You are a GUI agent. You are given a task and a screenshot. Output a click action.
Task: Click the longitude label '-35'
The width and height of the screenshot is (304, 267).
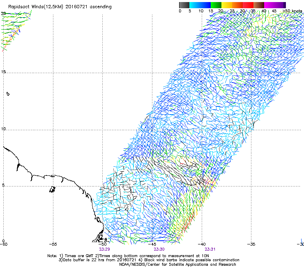click(x=251, y=244)
